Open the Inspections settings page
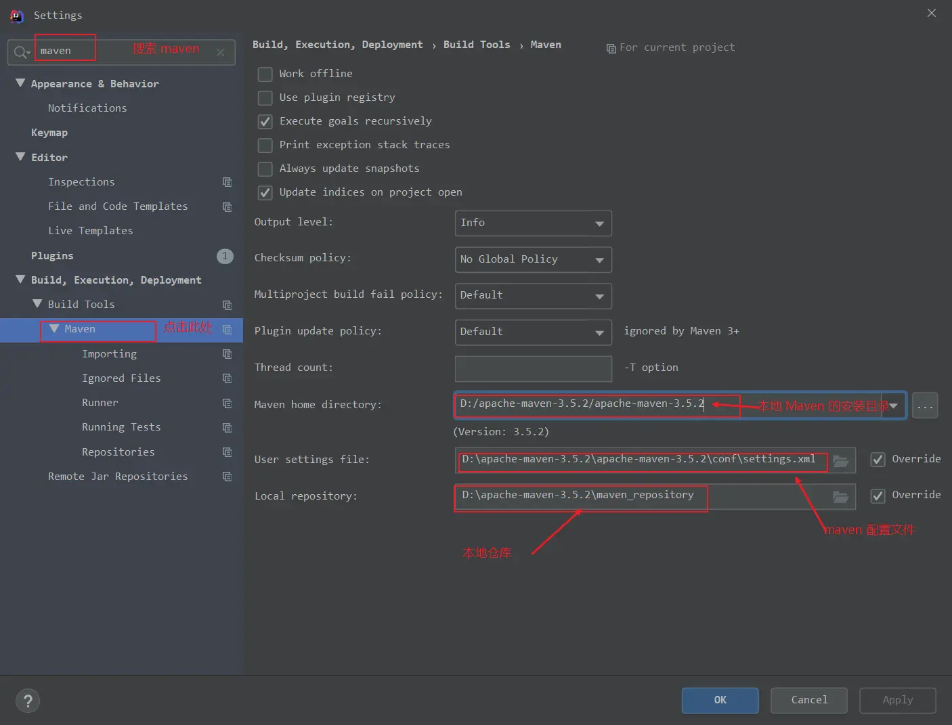 [x=81, y=182]
